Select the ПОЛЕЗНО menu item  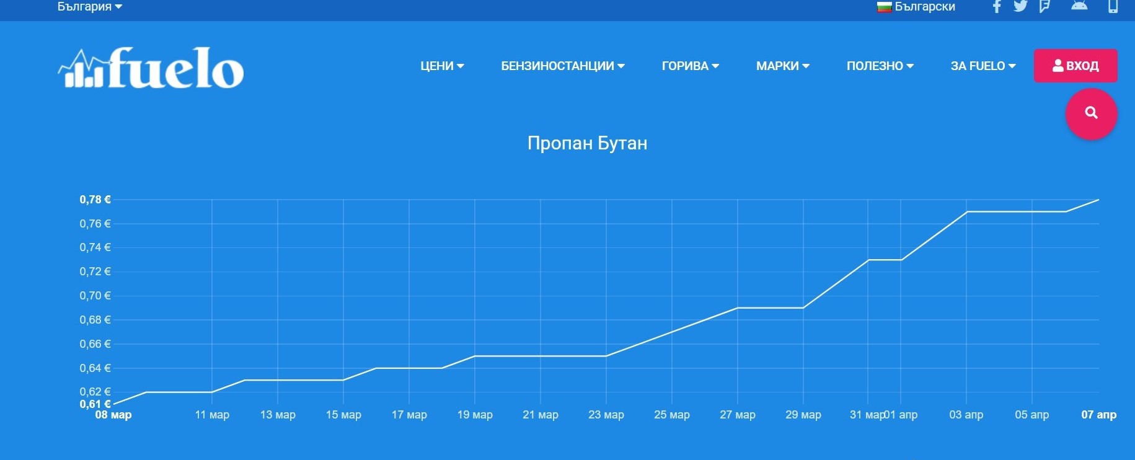(880, 66)
